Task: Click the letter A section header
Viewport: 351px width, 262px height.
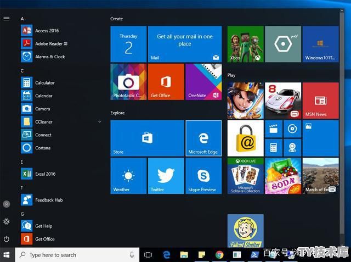Action: [22, 19]
